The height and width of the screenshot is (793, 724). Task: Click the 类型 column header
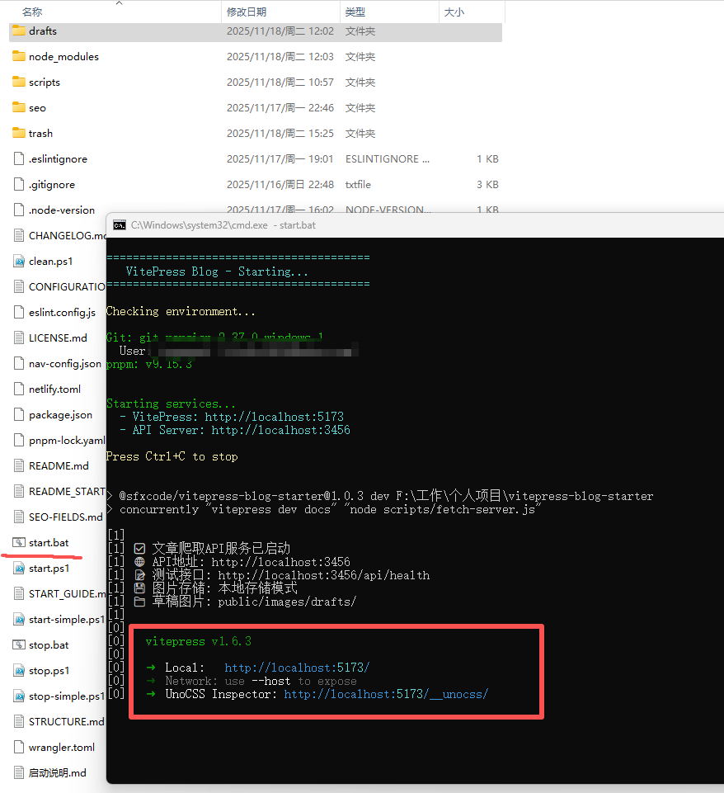(355, 12)
